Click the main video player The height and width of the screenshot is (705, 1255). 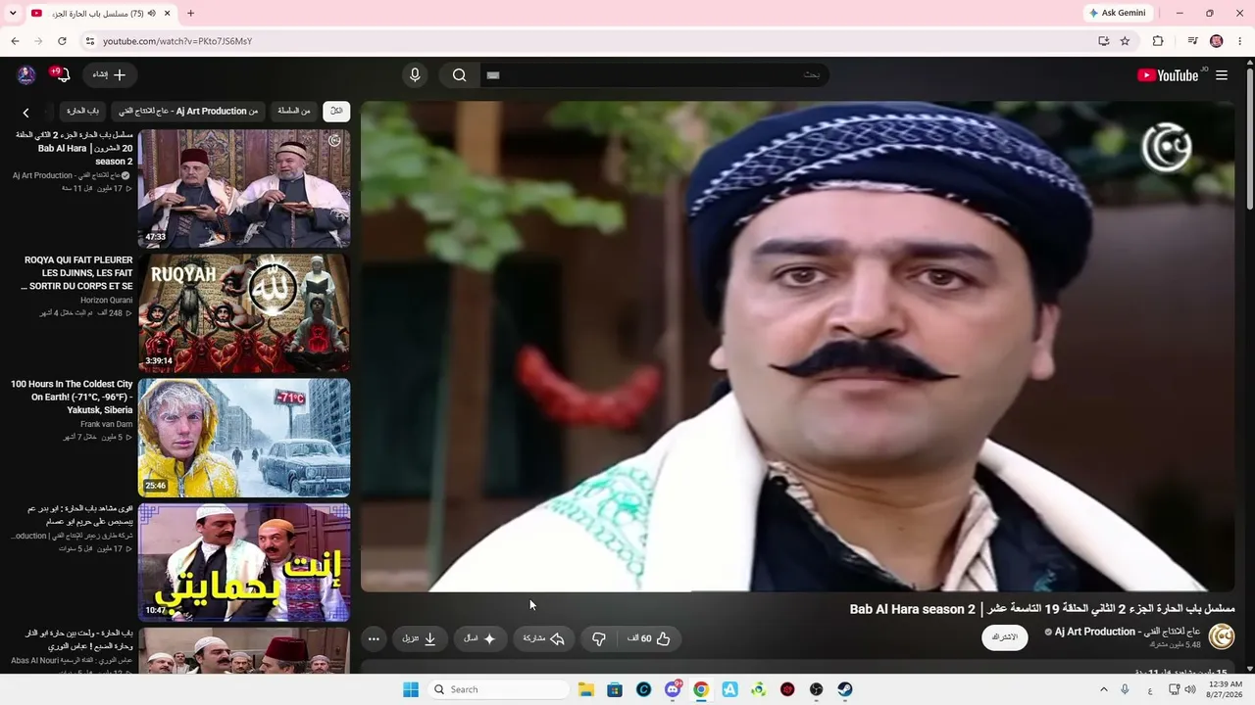(x=798, y=347)
